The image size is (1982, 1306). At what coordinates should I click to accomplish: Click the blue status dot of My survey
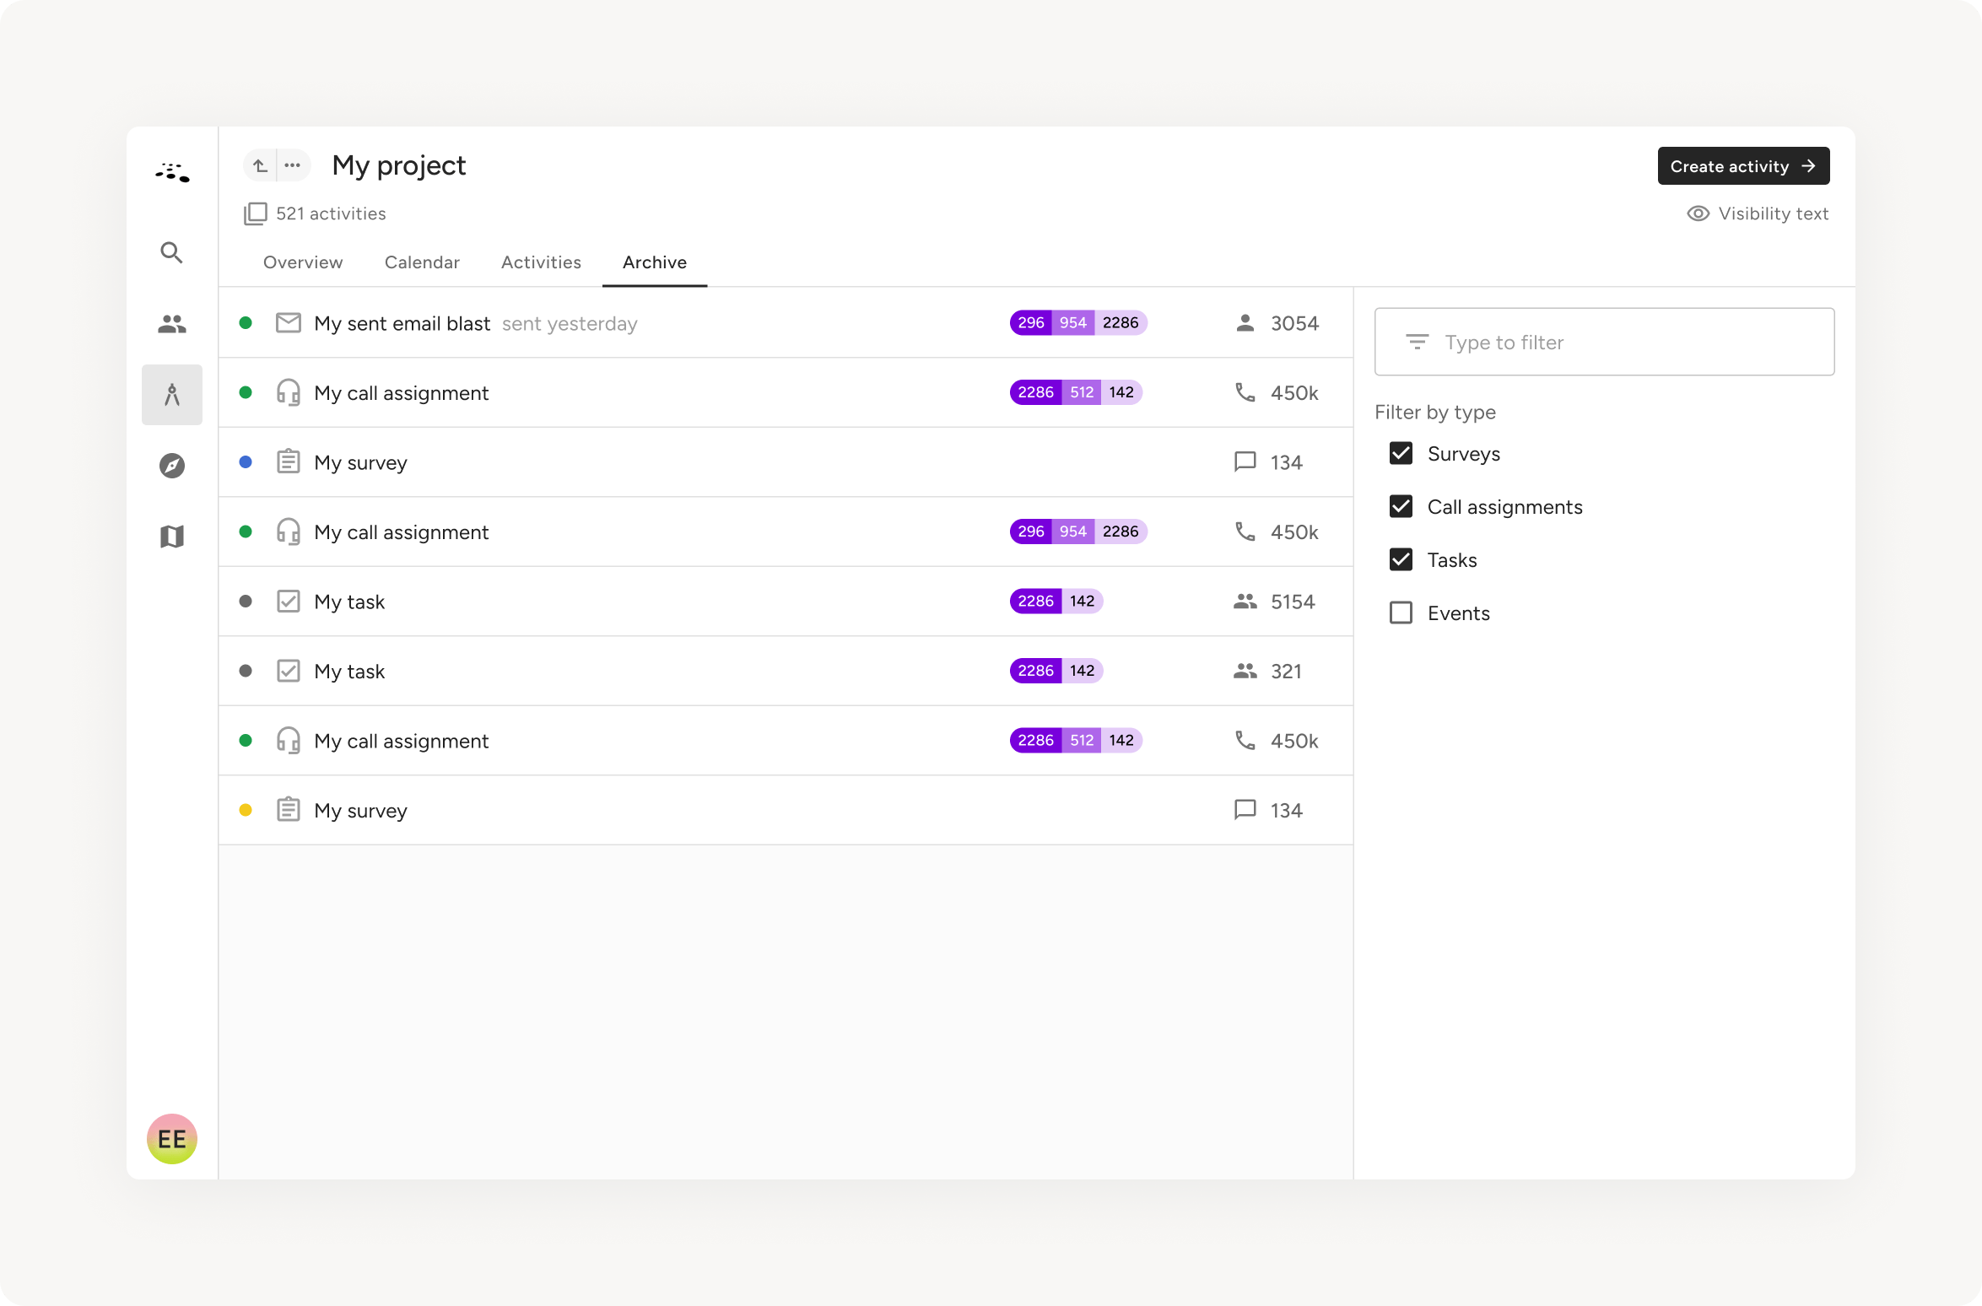pyautogui.click(x=246, y=462)
